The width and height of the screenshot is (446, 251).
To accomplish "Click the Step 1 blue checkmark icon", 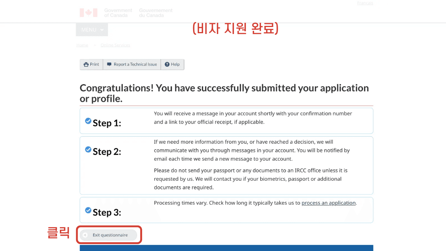I will click(88, 121).
